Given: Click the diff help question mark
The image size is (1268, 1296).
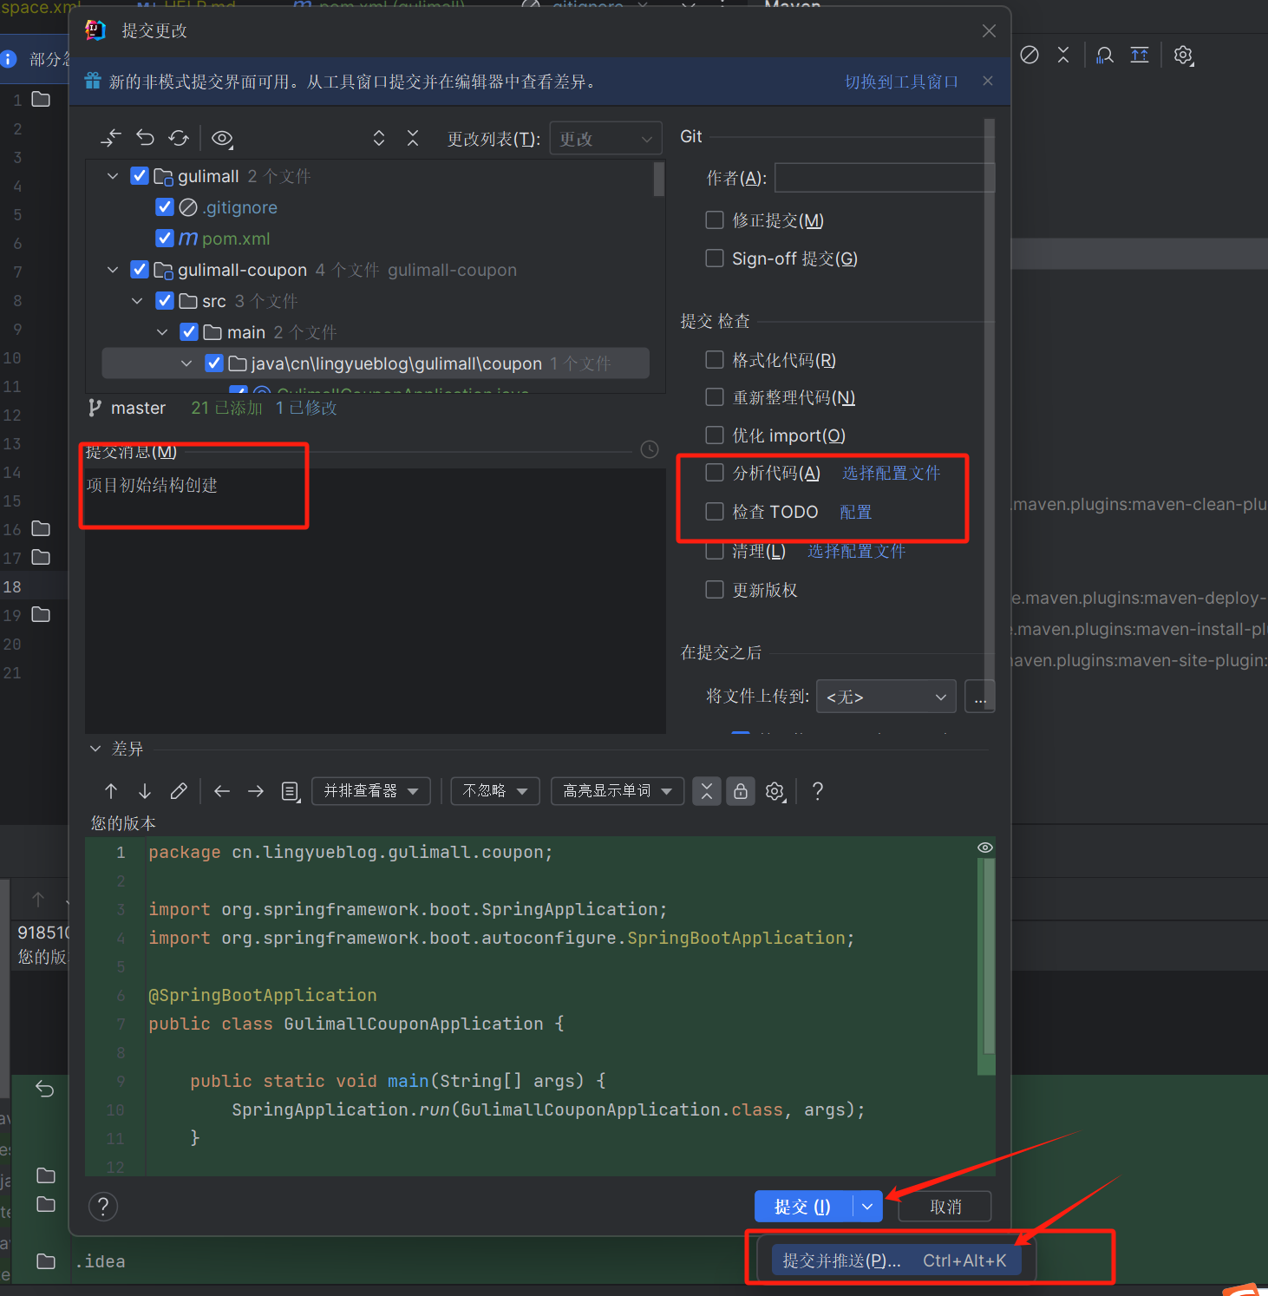Looking at the screenshot, I should (817, 791).
